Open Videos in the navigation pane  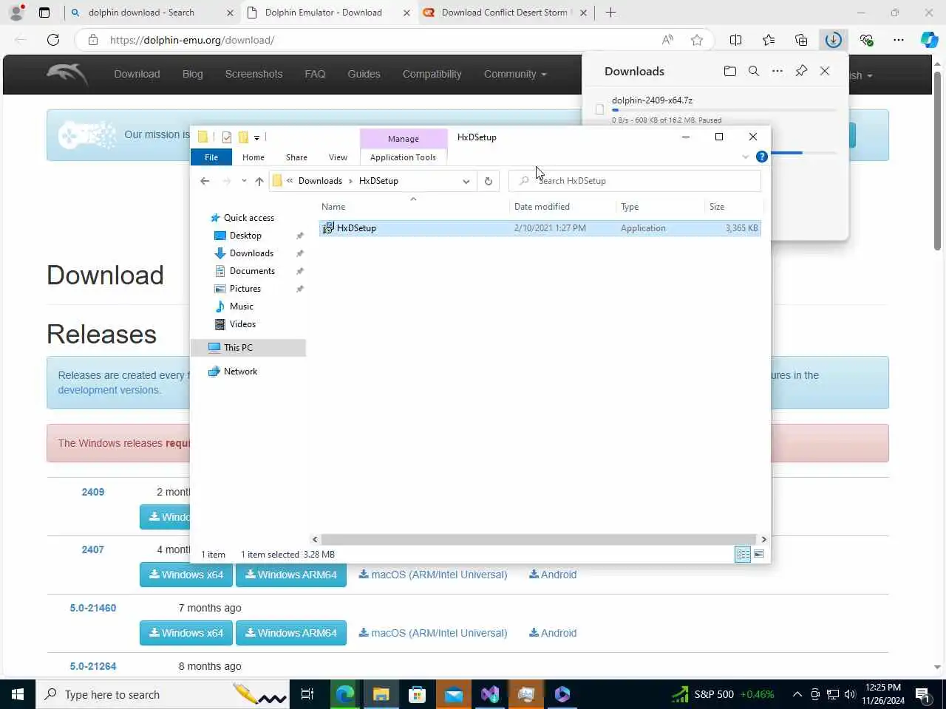[242, 324]
